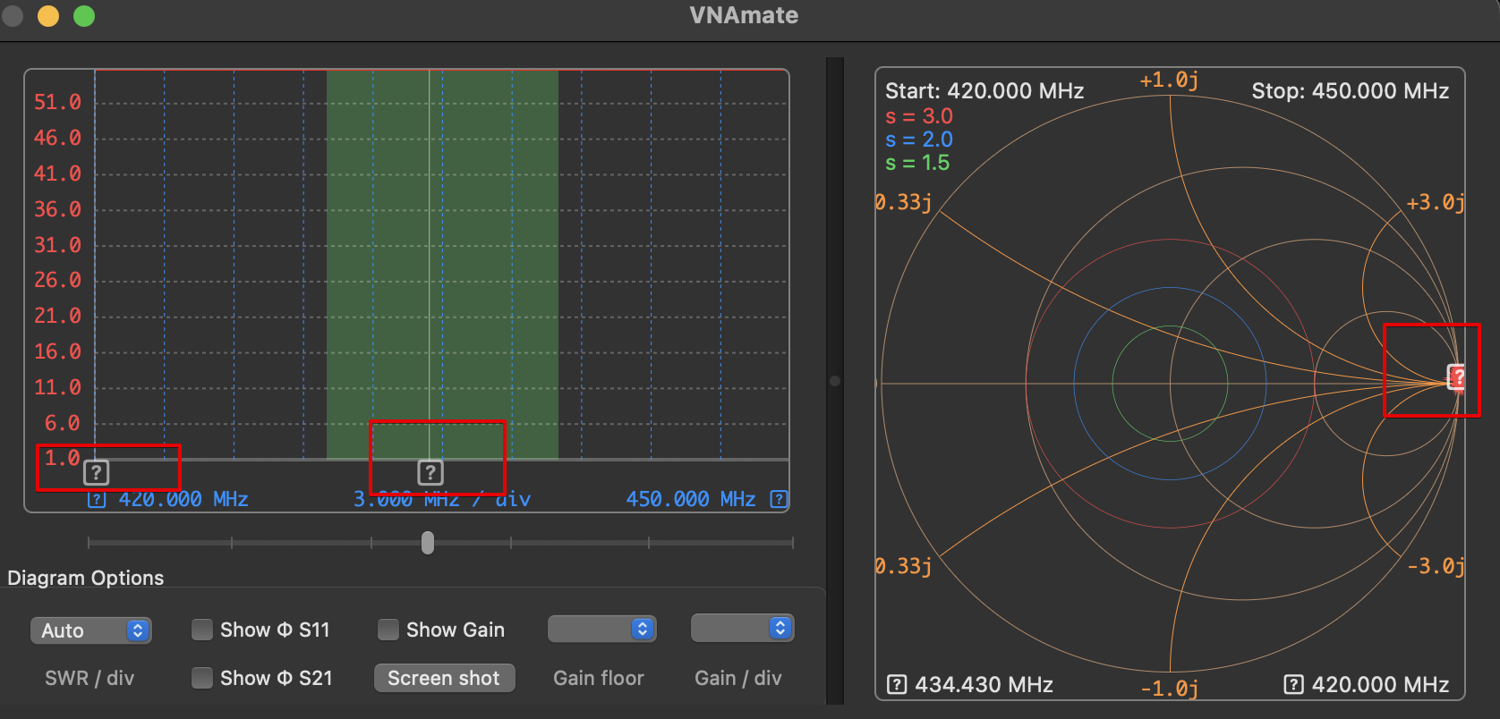The height and width of the screenshot is (719, 1500).
Task: Click the 450.000 MHz stop frequency under the chart
Action: coord(690,499)
